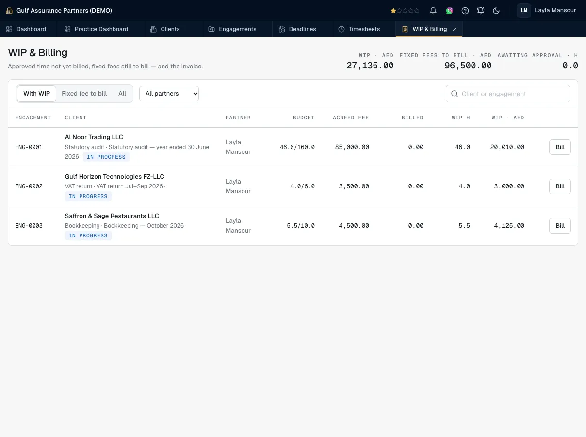Select the All filter option

click(122, 94)
